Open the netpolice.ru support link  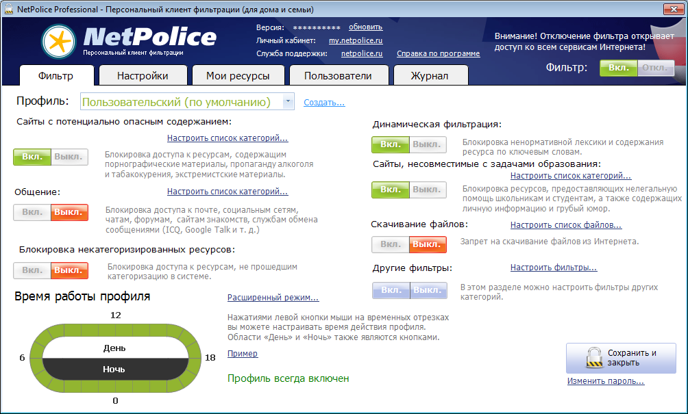click(362, 54)
